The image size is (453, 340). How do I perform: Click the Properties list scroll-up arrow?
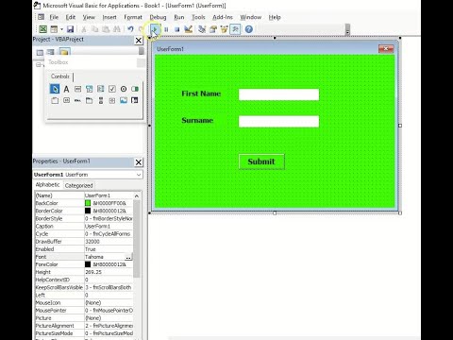coord(137,195)
